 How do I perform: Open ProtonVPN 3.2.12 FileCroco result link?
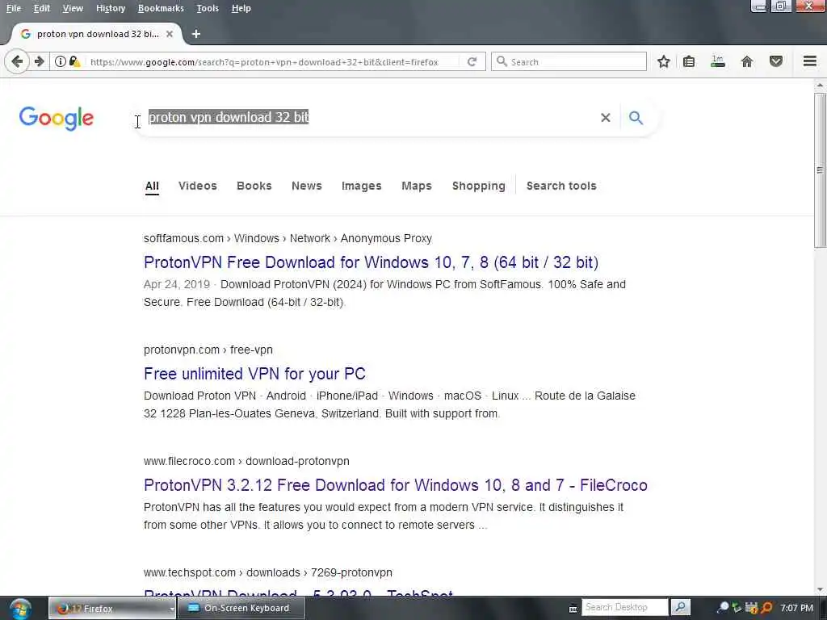(x=396, y=485)
